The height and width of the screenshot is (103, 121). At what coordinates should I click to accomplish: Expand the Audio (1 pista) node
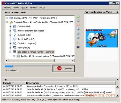10,35
